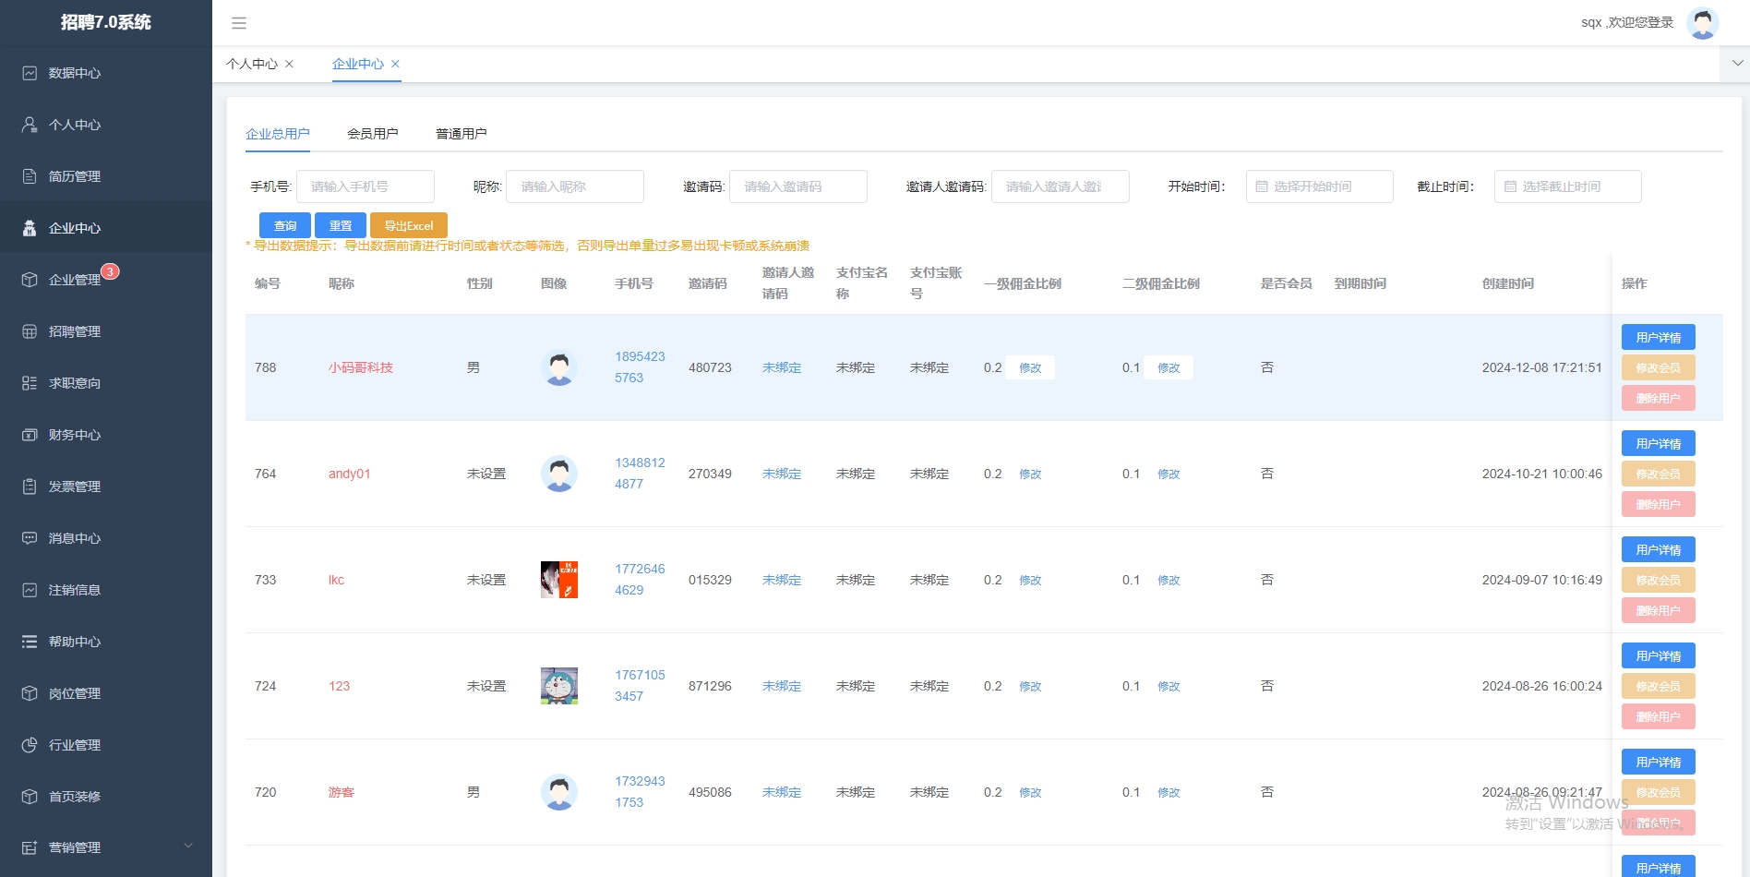Switch to the 会员用户 tab
The image size is (1750, 877).
[373, 133]
